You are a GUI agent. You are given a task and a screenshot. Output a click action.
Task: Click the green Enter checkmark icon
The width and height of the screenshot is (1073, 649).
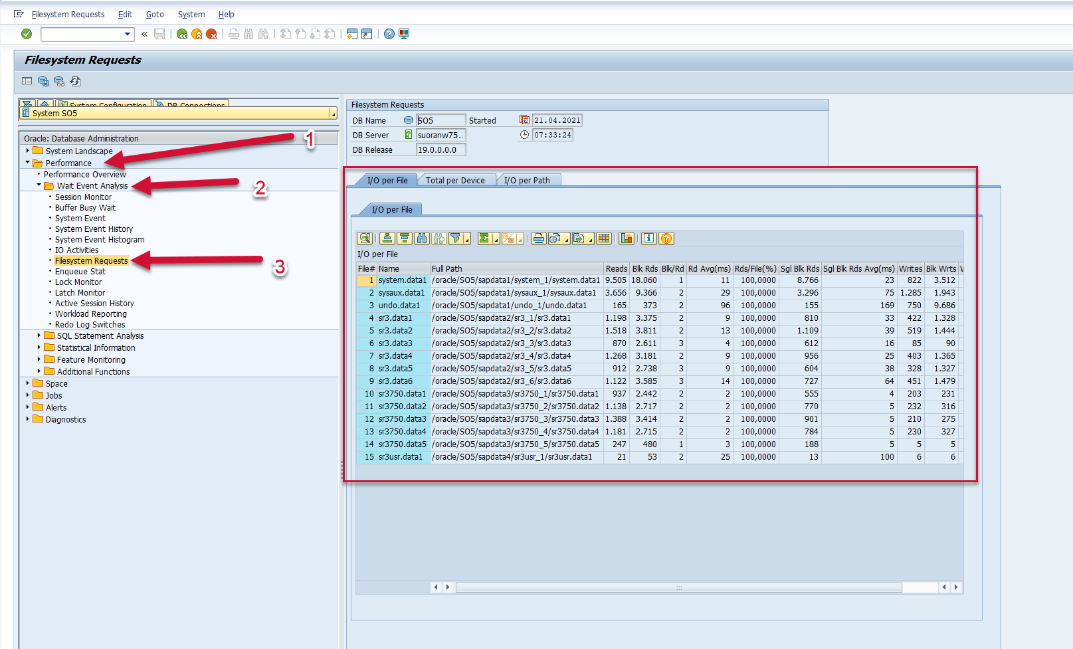pyautogui.click(x=27, y=34)
